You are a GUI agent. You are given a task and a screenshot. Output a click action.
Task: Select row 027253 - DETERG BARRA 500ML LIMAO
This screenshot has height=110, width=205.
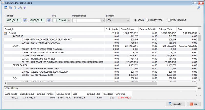click(101, 68)
